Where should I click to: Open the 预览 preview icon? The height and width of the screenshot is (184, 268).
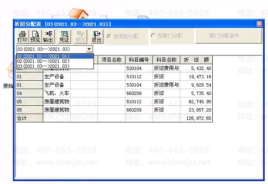pos(35,37)
